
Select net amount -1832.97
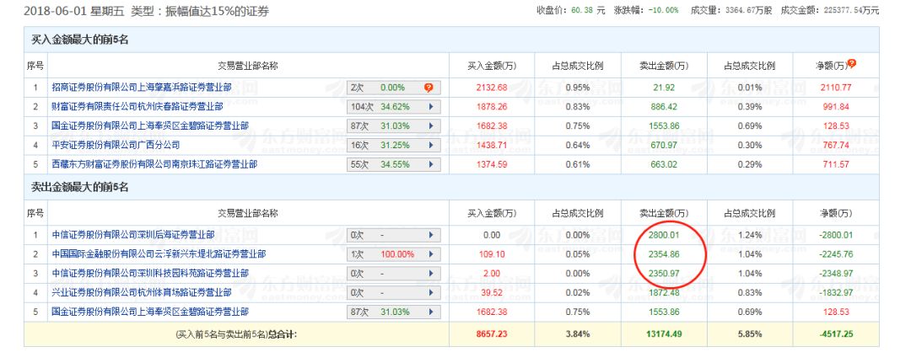click(x=835, y=293)
